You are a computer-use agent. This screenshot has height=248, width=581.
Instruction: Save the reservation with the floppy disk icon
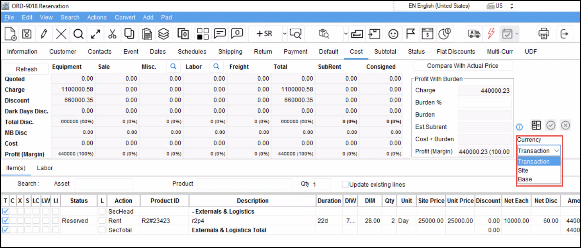[27, 34]
